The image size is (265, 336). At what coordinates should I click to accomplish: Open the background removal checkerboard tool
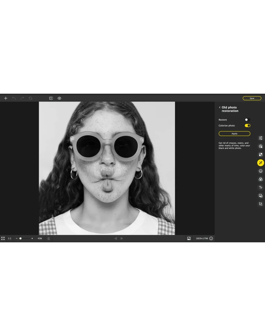pyautogui.click(x=261, y=154)
